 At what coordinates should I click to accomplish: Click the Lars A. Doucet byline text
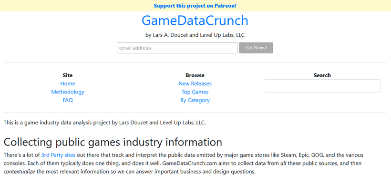coord(195,35)
